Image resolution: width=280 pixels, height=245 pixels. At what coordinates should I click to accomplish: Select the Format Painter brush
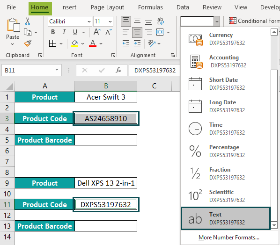click(28, 43)
